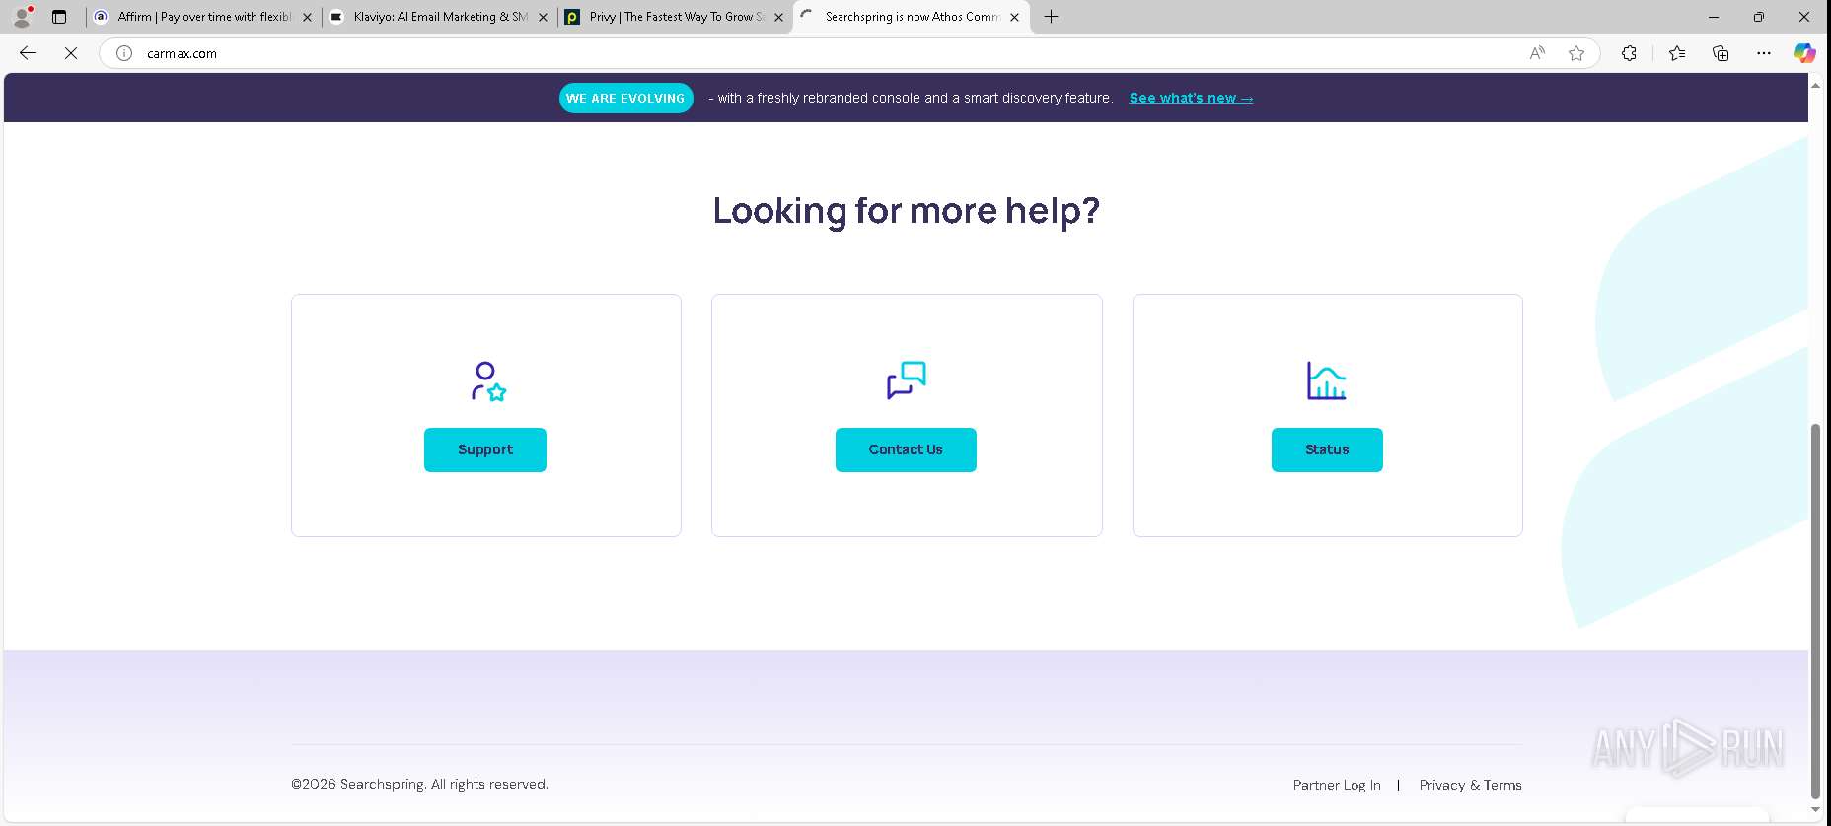
Task: Close the Klaviyo tab
Action: coord(543,17)
